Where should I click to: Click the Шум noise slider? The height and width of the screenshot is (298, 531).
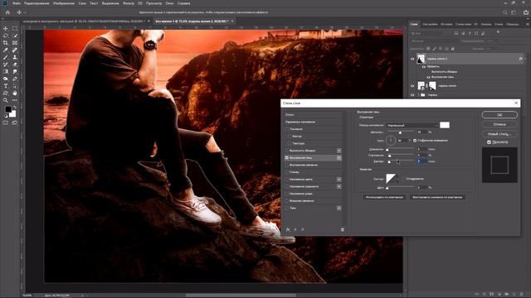click(400, 188)
